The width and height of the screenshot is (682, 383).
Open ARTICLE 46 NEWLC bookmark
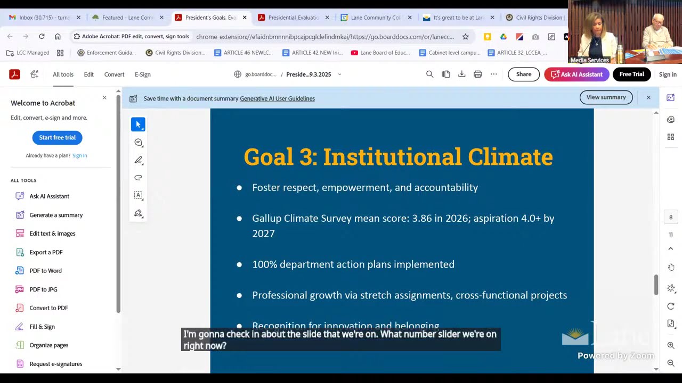[x=243, y=53]
